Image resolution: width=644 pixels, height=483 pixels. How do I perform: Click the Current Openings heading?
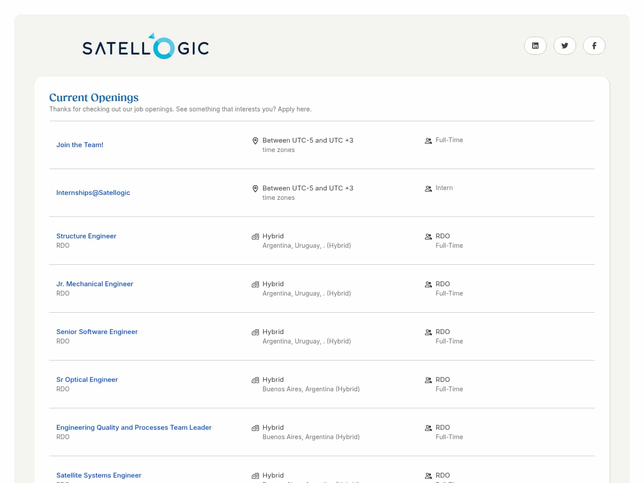94,97
